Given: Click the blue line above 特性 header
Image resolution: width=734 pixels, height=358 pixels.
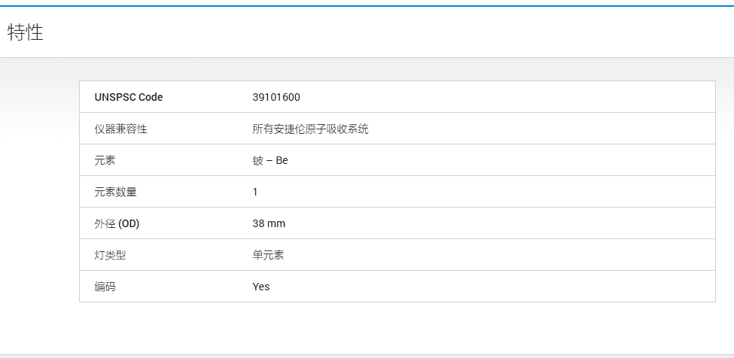Looking at the screenshot, I should tap(367, 6).
